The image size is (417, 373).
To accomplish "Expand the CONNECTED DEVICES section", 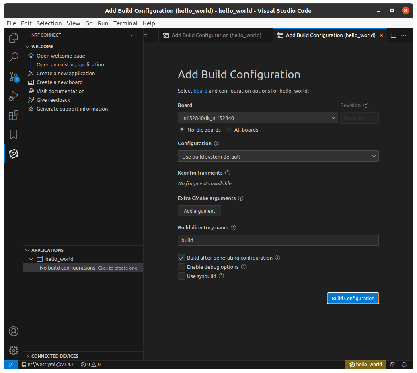I will pyautogui.click(x=27, y=356).
